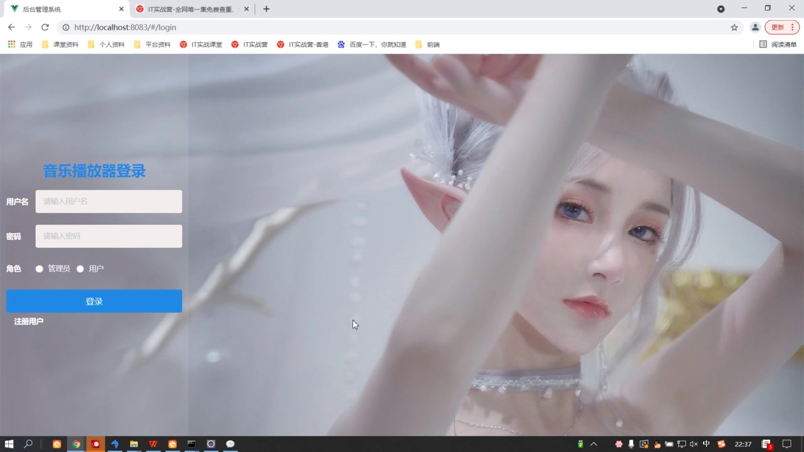Select the 用户 role radio button

click(80, 269)
